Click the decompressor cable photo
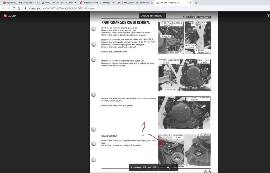Image resolution: width=270 pixels, height=173 pixels. point(184,75)
